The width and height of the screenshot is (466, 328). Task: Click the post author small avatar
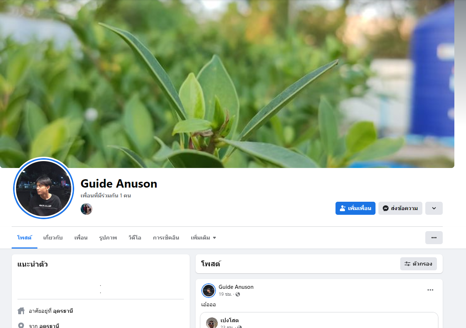click(209, 291)
